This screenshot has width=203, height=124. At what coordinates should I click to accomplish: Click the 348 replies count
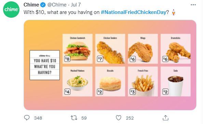[38, 118]
